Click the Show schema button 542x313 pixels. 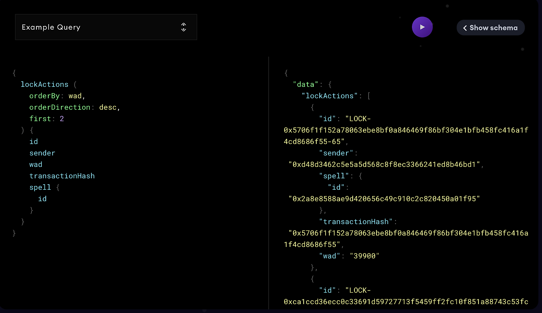point(490,28)
